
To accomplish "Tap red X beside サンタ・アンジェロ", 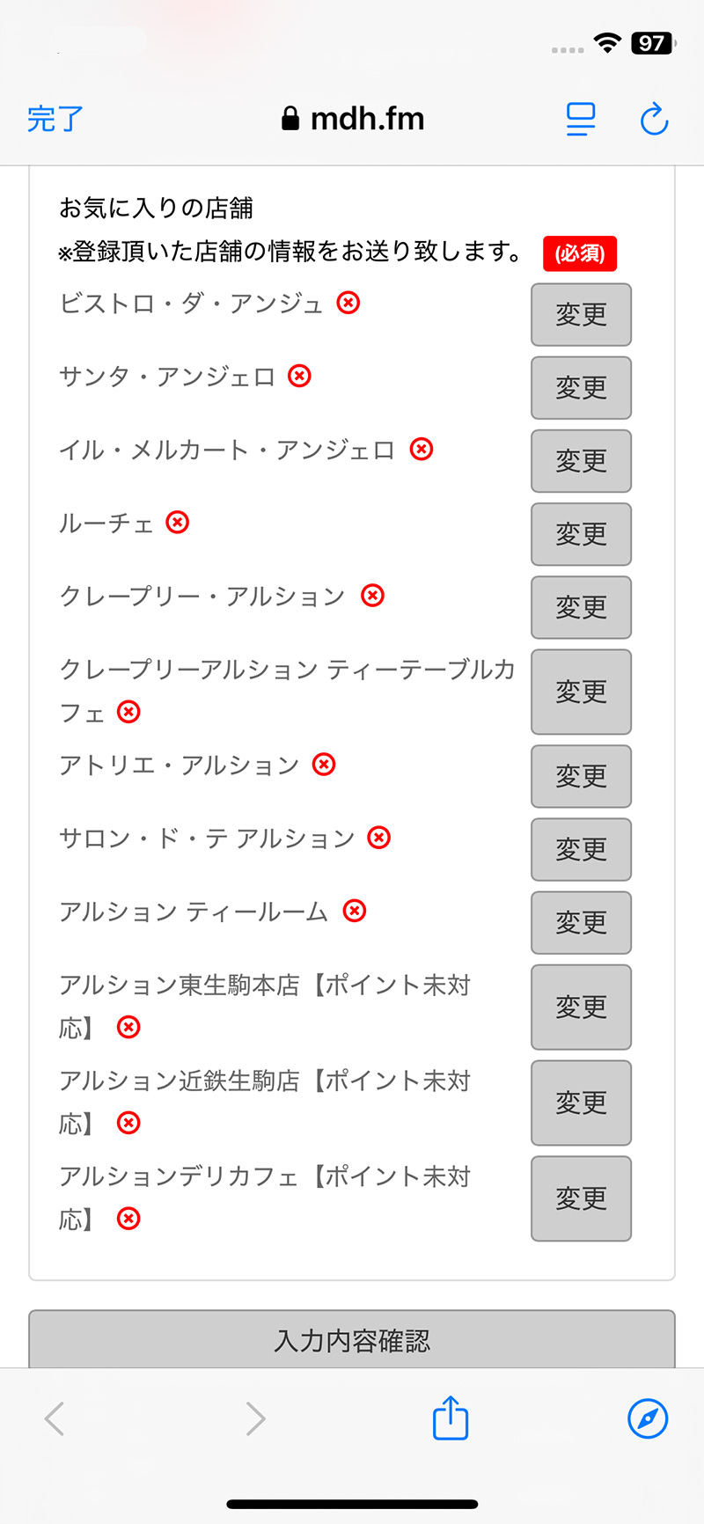I will pos(300,377).
